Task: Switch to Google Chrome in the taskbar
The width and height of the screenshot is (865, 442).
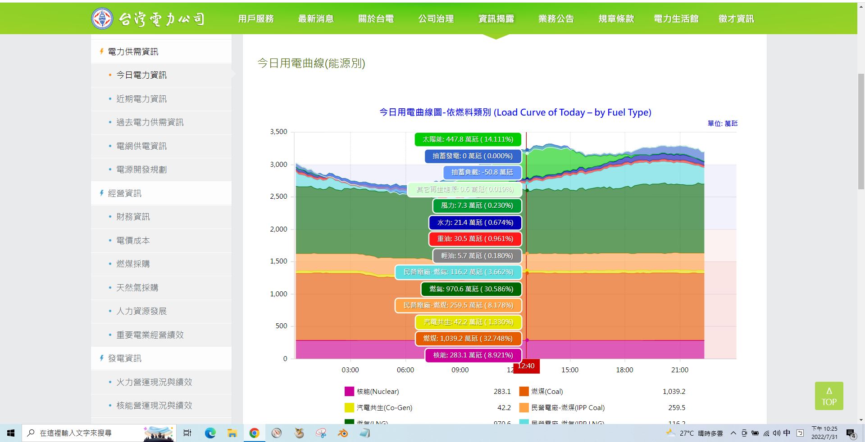Action: [x=254, y=433]
